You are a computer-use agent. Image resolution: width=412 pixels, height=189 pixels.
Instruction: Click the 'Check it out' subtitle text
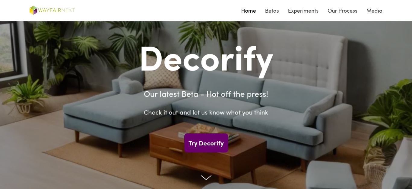(206, 112)
